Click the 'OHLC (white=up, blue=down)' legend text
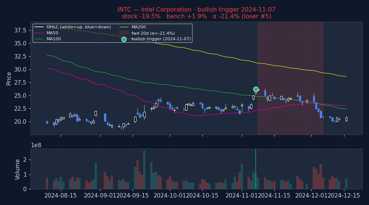The width and height of the screenshot is (369, 205). pyautogui.click(x=79, y=27)
